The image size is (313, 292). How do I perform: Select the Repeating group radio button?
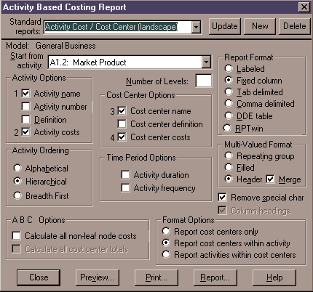click(229, 156)
